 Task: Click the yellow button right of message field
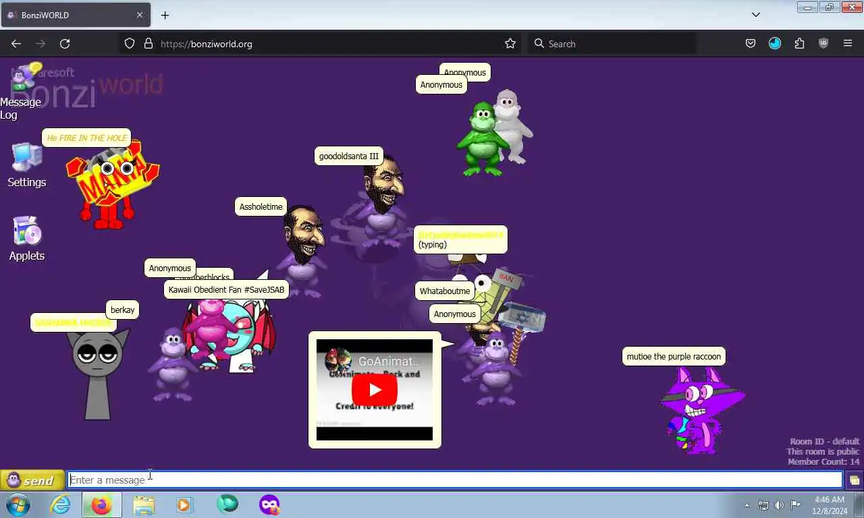click(x=854, y=480)
